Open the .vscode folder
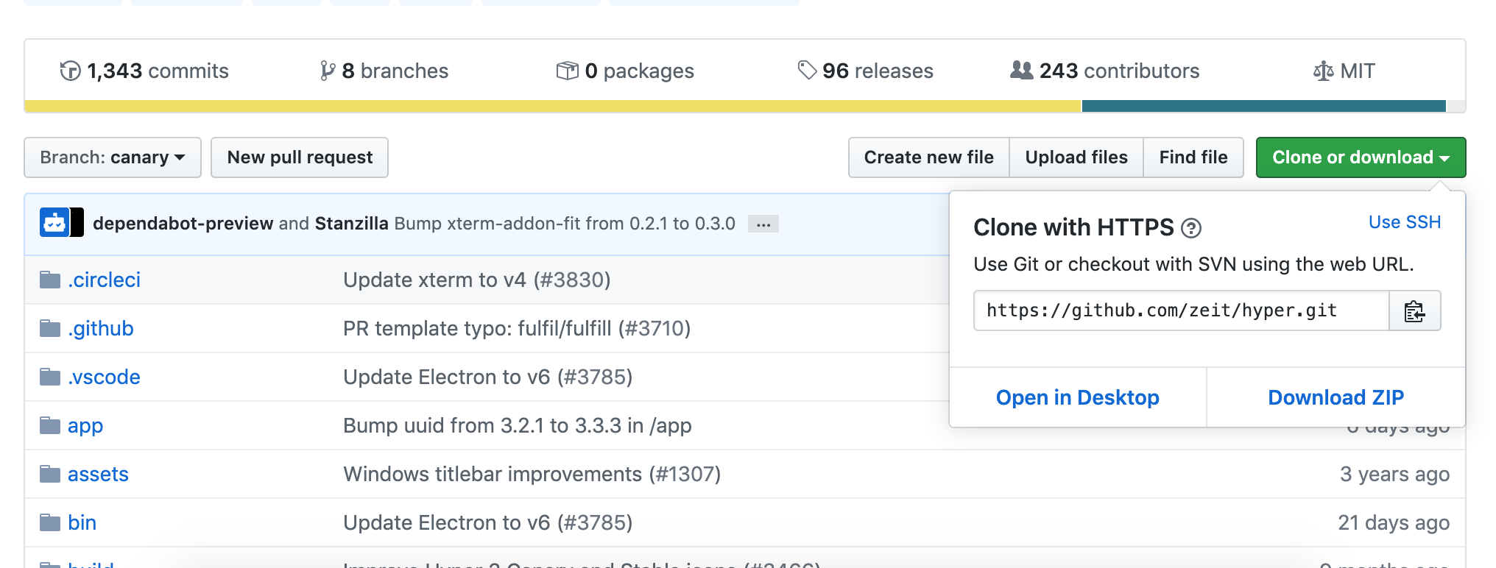 104,377
